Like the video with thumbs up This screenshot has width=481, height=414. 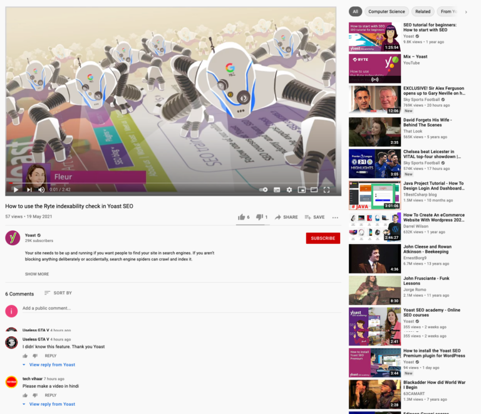pos(244,217)
